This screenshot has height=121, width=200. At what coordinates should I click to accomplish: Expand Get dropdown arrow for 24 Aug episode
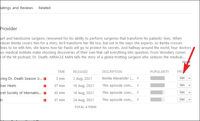[190, 100]
